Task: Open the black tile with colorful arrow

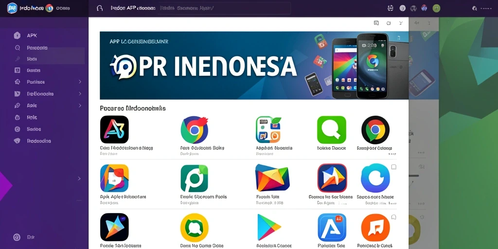Action: click(114, 227)
